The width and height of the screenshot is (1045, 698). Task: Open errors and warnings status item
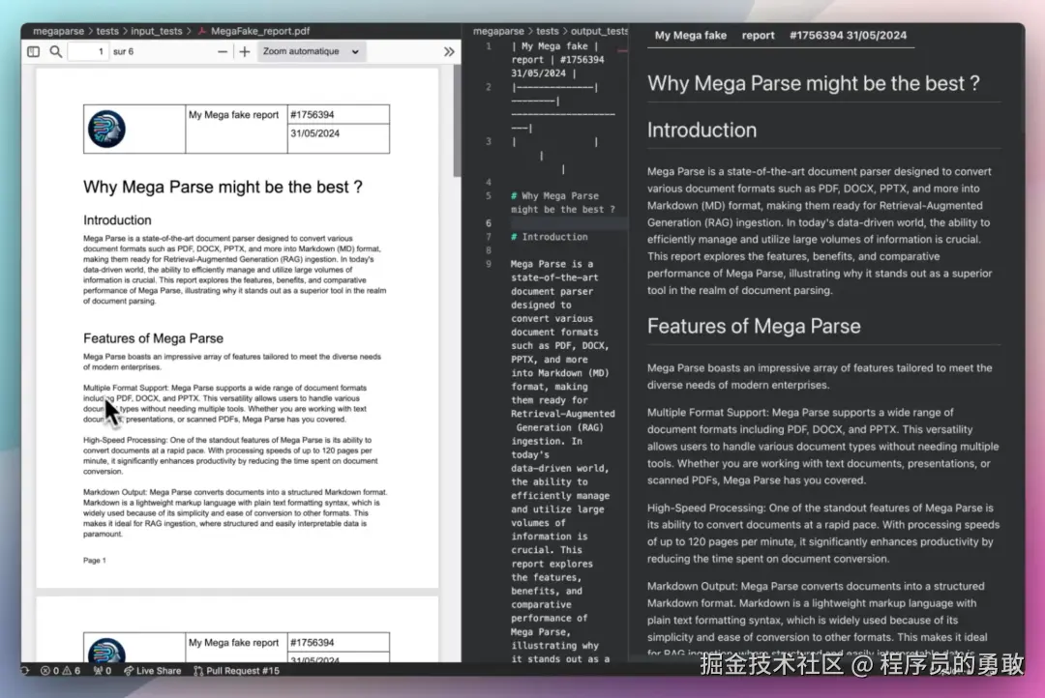61,671
